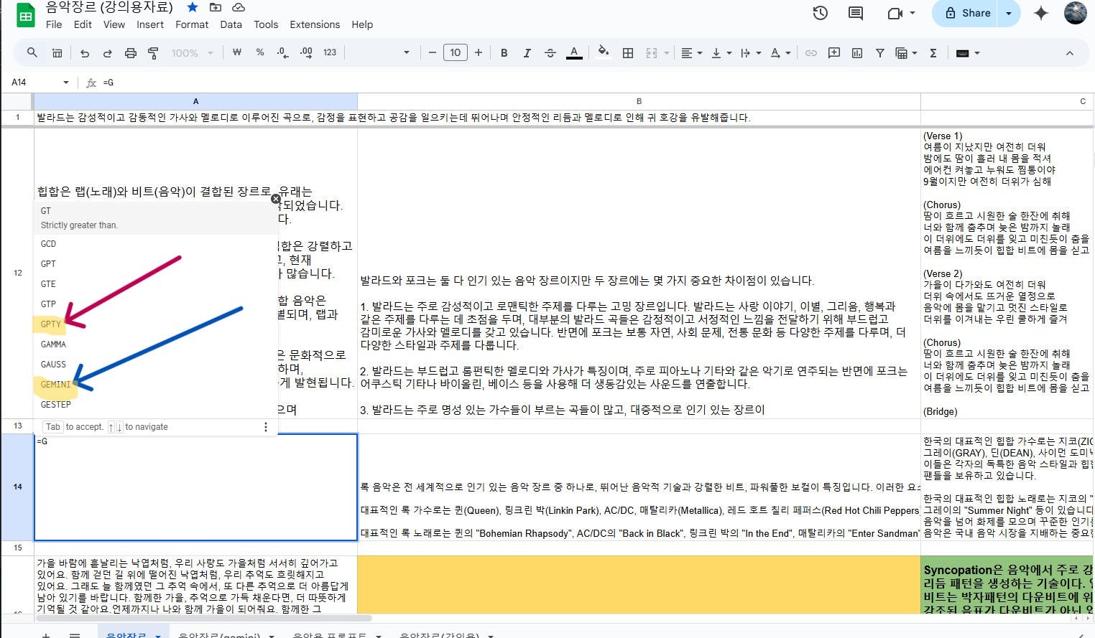Apply the won currency format
Image resolution: width=1095 pixels, height=638 pixels.
[237, 52]
